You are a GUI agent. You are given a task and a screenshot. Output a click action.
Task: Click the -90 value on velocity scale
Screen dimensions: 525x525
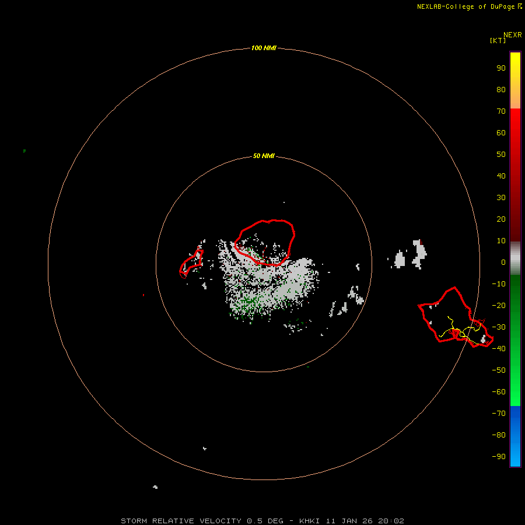[499, 457]
